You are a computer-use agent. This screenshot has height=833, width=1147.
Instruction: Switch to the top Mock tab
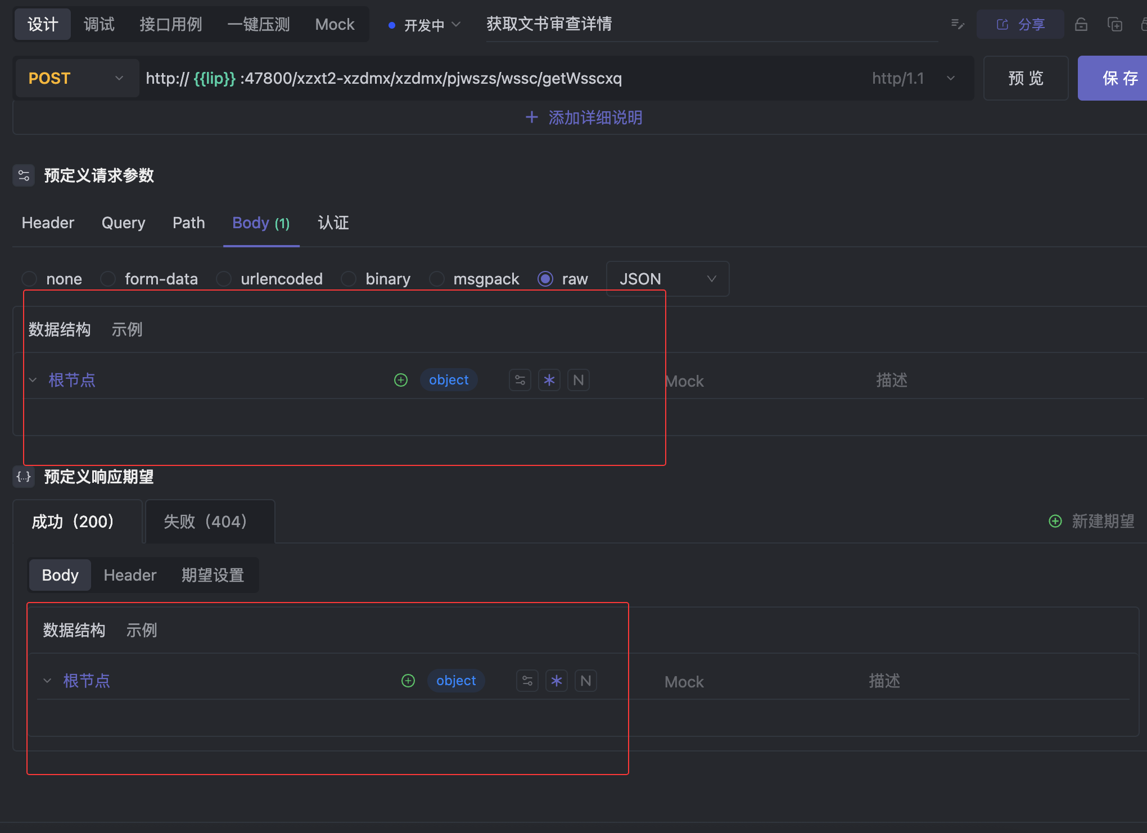(x=335, y=24)
